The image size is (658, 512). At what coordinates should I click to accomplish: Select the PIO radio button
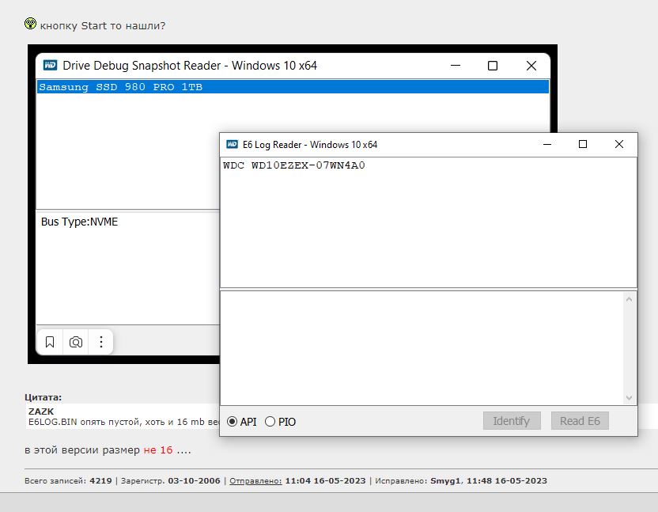(270, 421)
